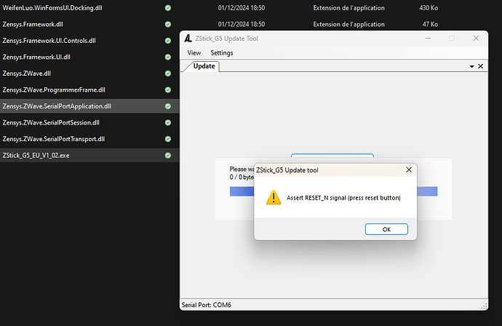
Task: Click sync status icon for Zensys.Framework.UI.dll
Action: 168,57
